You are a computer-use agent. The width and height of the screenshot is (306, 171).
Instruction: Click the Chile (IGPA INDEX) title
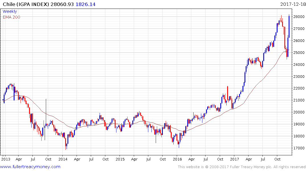tap(26, 4)
